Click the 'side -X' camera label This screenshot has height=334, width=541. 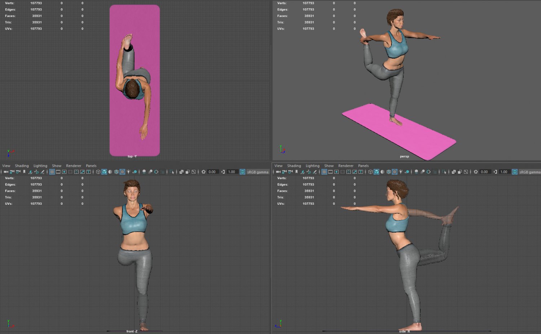[404, 331]
